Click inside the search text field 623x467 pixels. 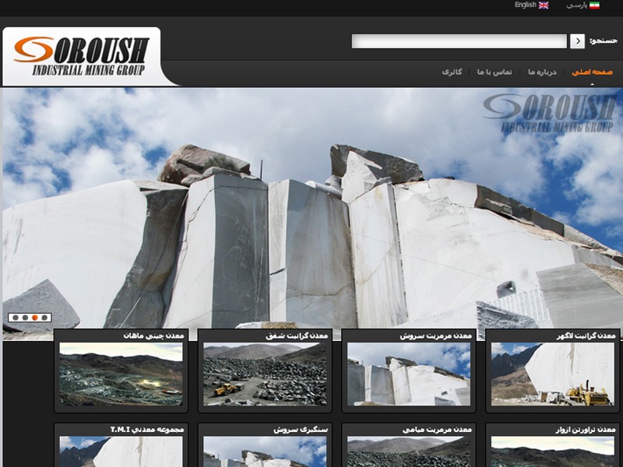tap(459, 39)
